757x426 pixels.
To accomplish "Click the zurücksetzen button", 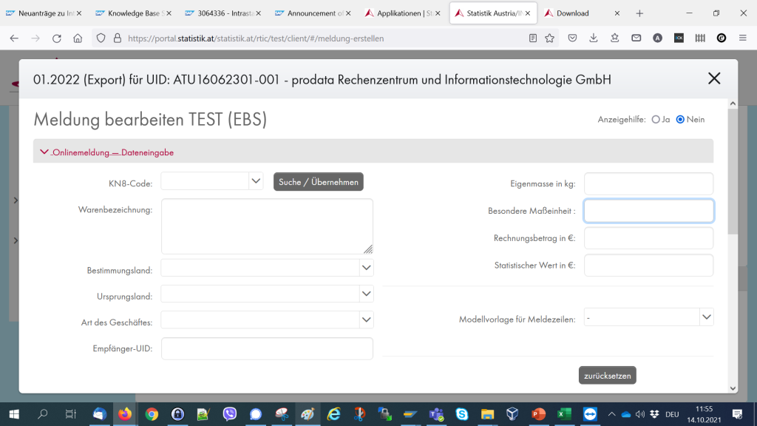I will (607, 375).
